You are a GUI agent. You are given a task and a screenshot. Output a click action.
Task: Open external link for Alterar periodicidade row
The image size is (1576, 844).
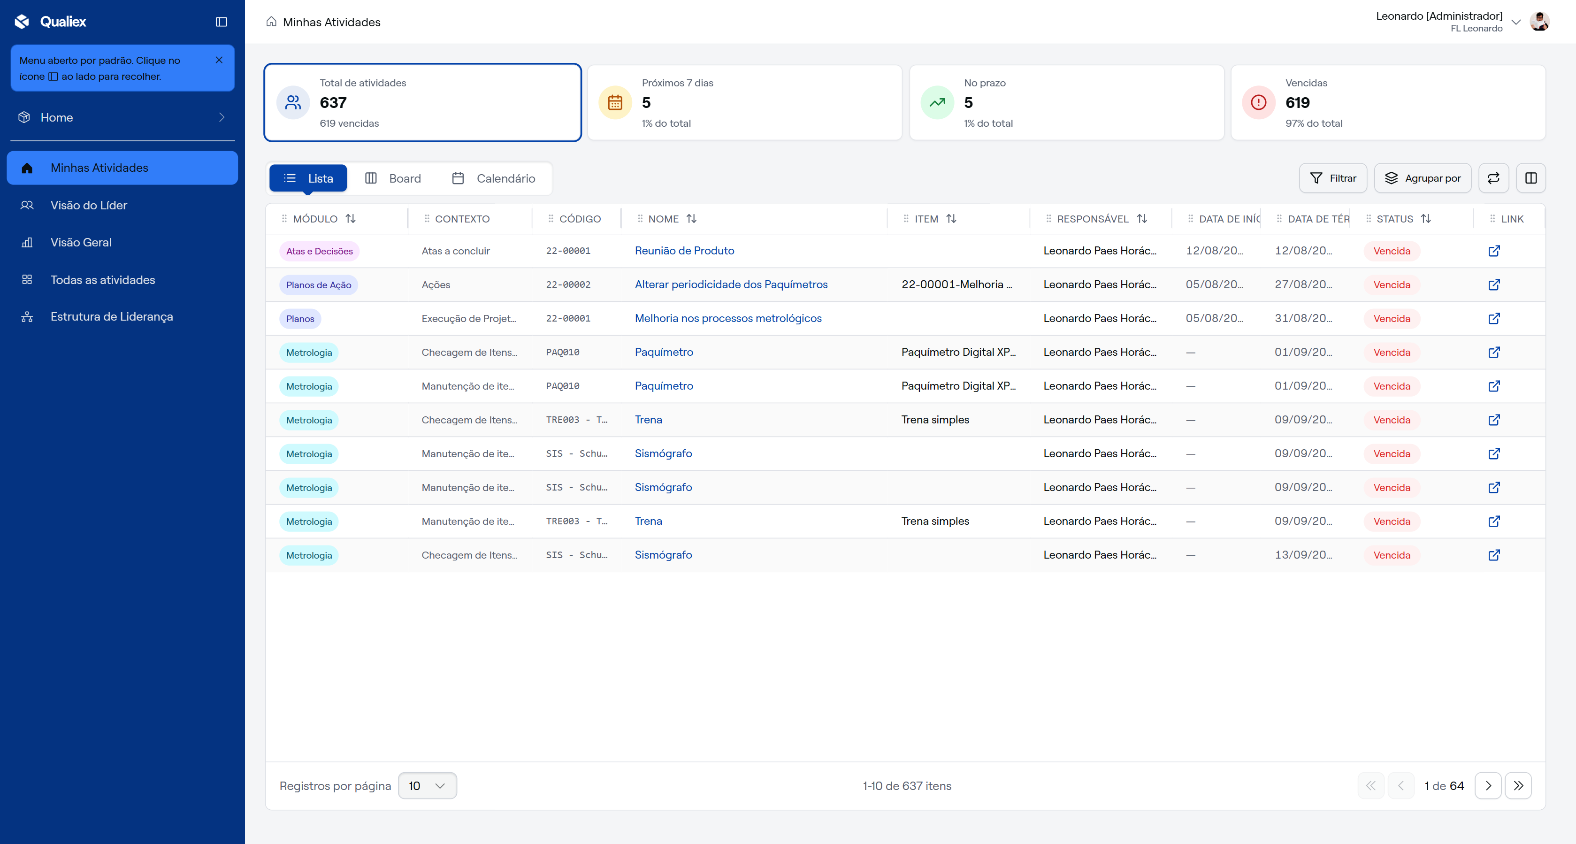click(1494, 284)
